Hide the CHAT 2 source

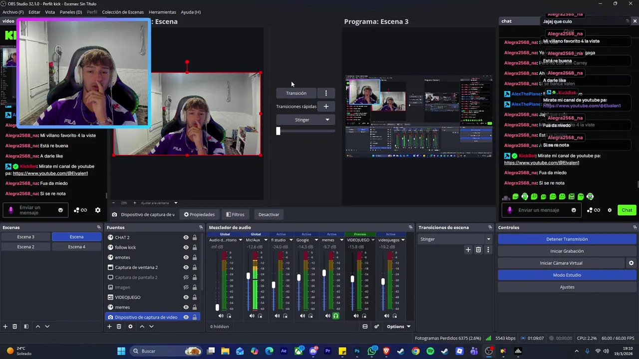(x=186, y=237)
